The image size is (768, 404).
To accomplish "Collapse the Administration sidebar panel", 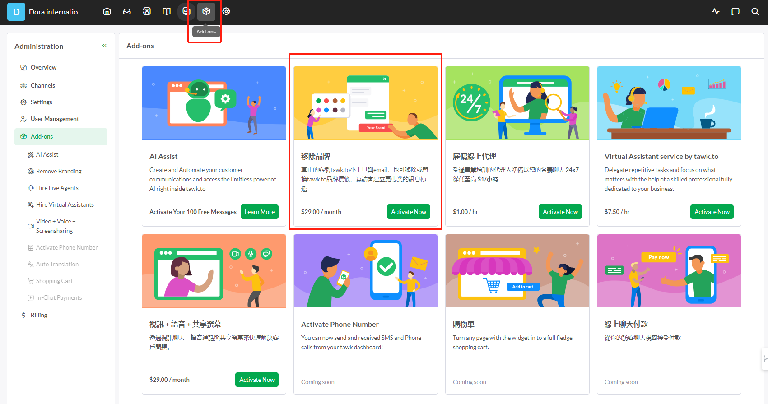I will click(104, 46).
